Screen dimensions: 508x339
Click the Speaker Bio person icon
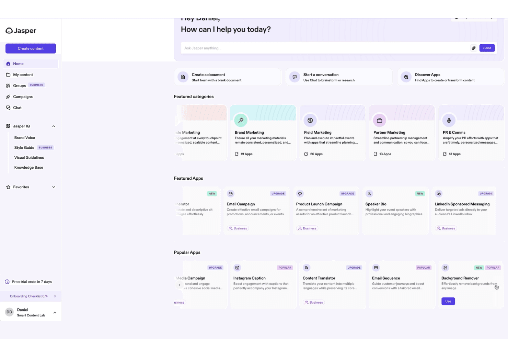pos(369,194)
